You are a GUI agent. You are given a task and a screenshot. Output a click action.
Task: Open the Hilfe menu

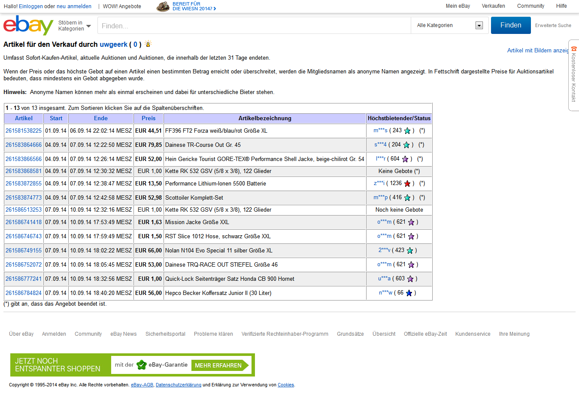[x=561, y=6]
